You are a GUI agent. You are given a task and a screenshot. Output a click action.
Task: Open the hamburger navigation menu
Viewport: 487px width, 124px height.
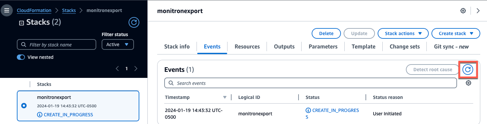tap(6, 11)
